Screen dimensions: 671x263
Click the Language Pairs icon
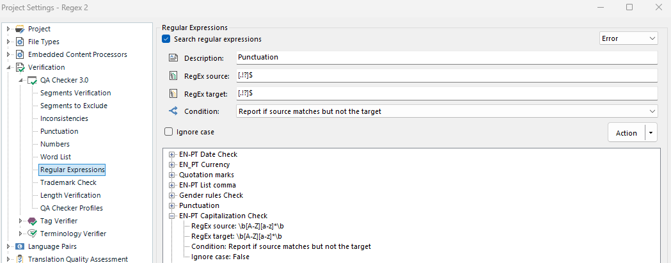click(x=20, y=246)
